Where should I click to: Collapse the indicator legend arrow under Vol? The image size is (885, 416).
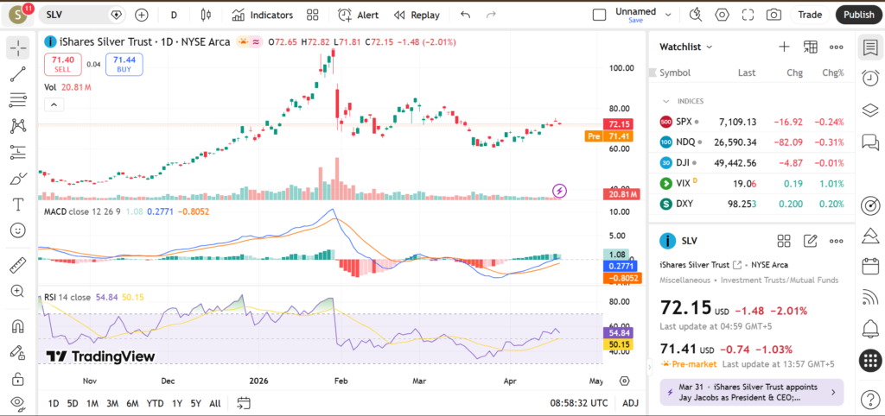point(54,104)
